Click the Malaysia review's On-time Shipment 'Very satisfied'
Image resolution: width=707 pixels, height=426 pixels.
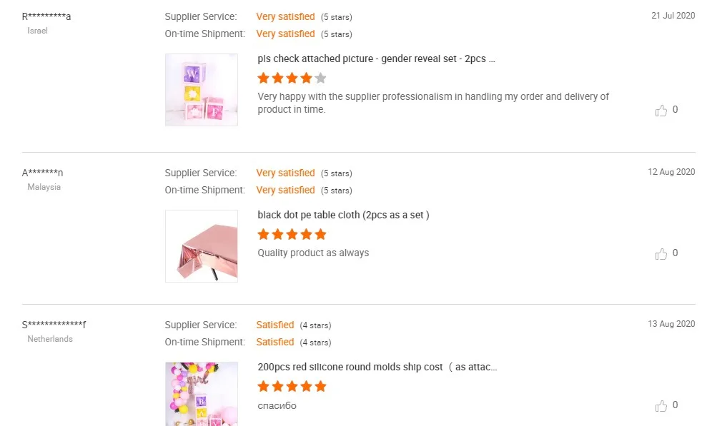tap(285, 190)
